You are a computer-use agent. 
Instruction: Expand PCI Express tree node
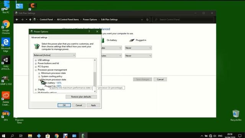coord(36,67)
